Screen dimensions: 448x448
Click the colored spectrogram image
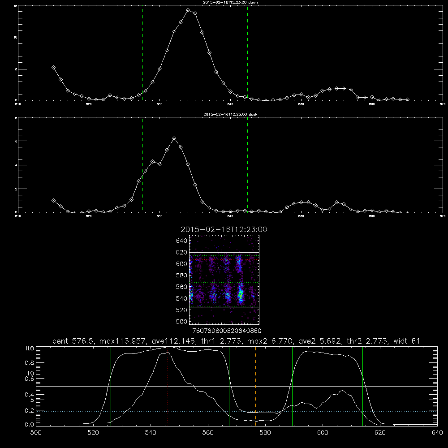tap(224, 280)
